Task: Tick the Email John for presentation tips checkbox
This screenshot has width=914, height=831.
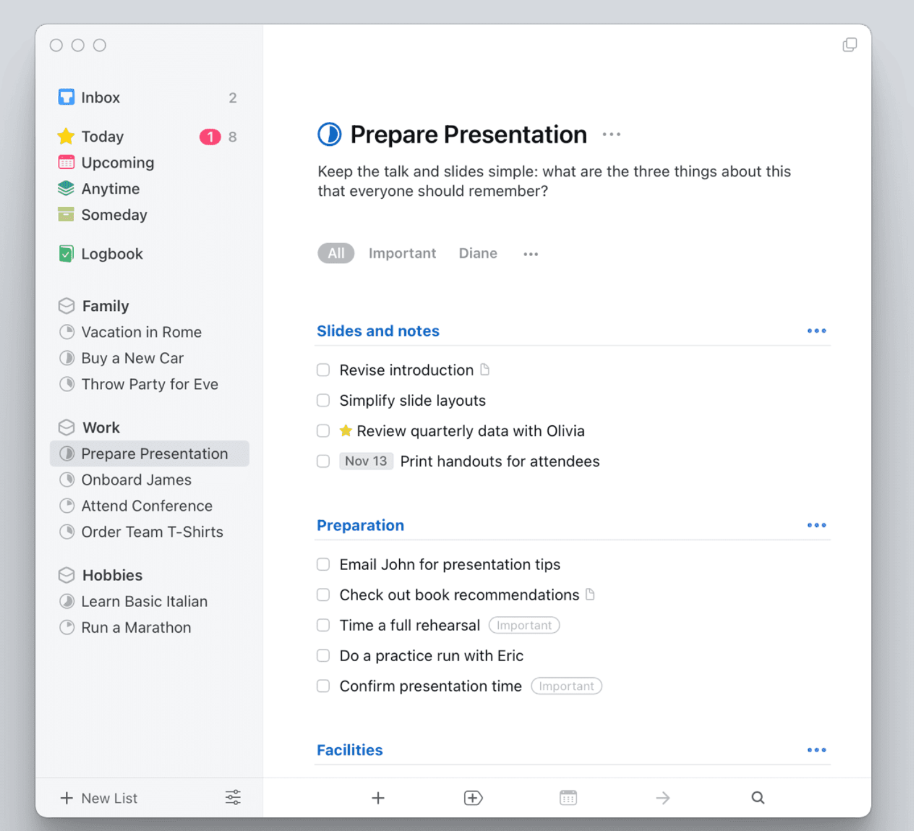Action: pyautogui.click(x=323, y=564)
